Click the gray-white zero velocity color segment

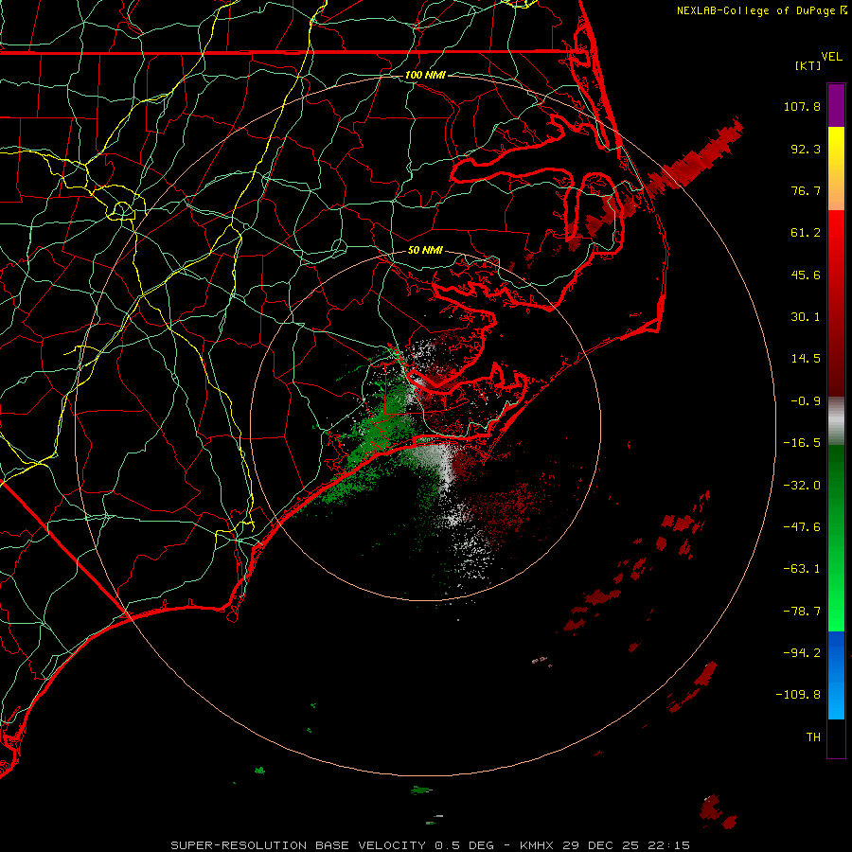click(836, 421)
